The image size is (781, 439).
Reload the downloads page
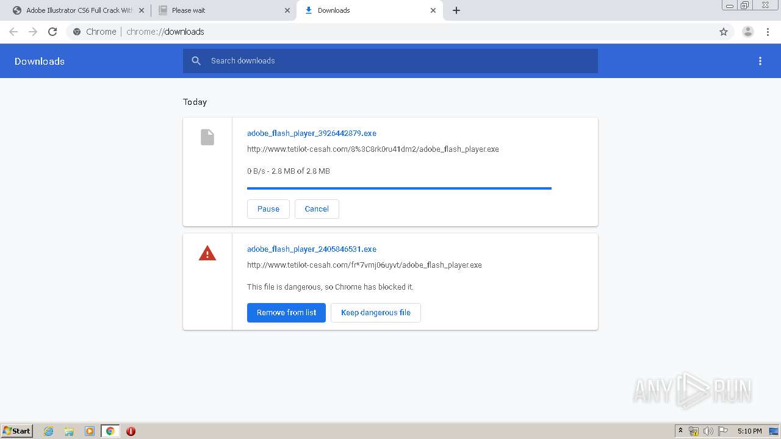(52, 32)
